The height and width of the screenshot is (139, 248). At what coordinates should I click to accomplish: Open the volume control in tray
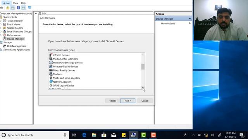click(212, 135)
